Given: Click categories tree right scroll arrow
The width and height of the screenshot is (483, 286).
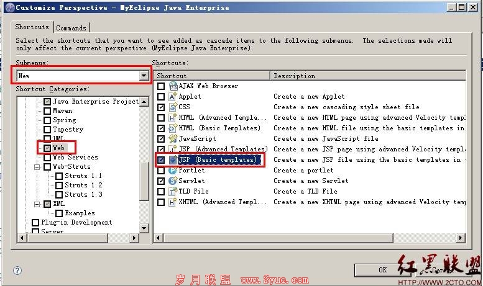Looking at the screenshot, I should (x=134, y=238).
